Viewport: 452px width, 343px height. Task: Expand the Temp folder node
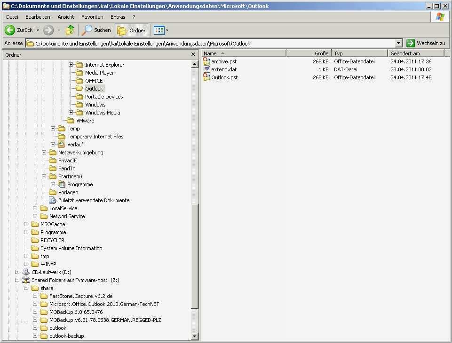click(53, 128)
